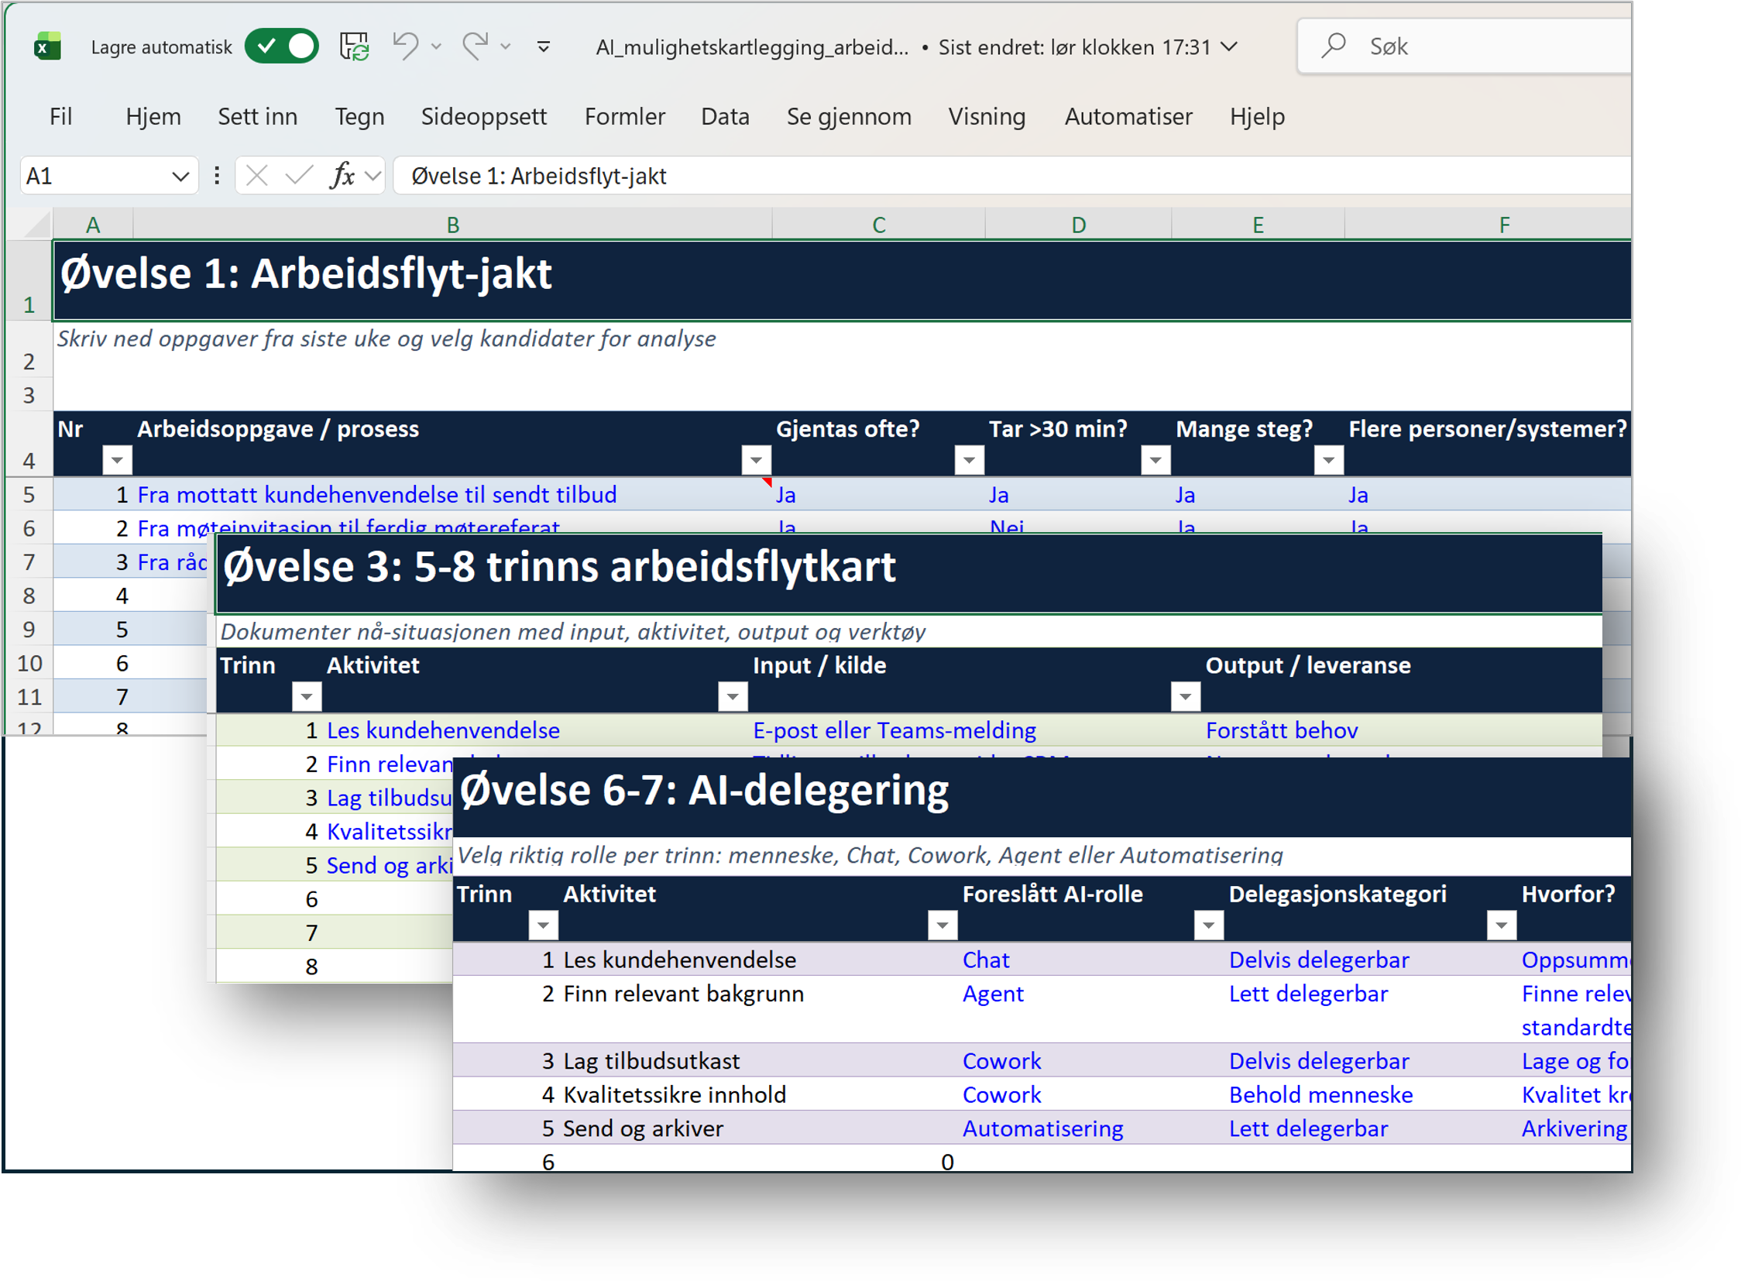1741x1281 pixels.
Task: Open the Arbeidsoppgave / prosess filter dropdown
Action: pos(755,461)
